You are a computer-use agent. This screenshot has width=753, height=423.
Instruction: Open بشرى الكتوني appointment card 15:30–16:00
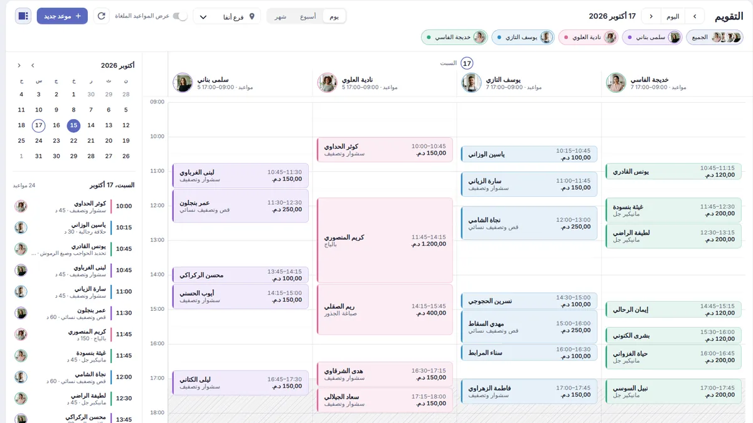click(x=673, y=335)
